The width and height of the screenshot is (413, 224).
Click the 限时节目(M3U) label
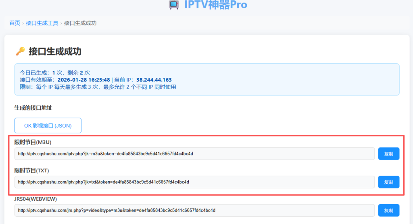tap(33, 142)
